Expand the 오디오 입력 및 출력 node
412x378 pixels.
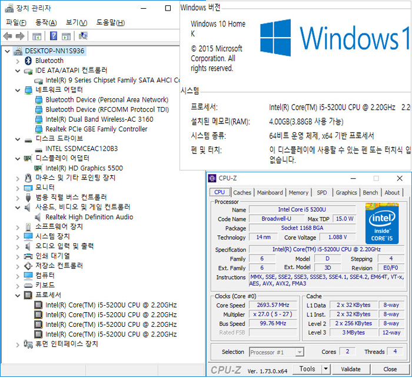pyautogui.click(x=18, y=247)
